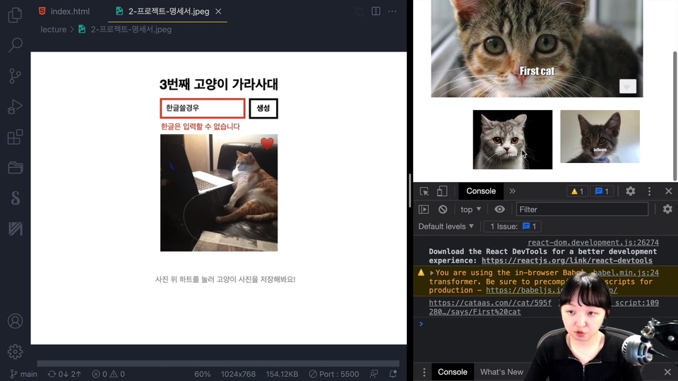Screen dimensions: 678x381
Task: Open the DevTools customize menu
Action: point(649,191)
